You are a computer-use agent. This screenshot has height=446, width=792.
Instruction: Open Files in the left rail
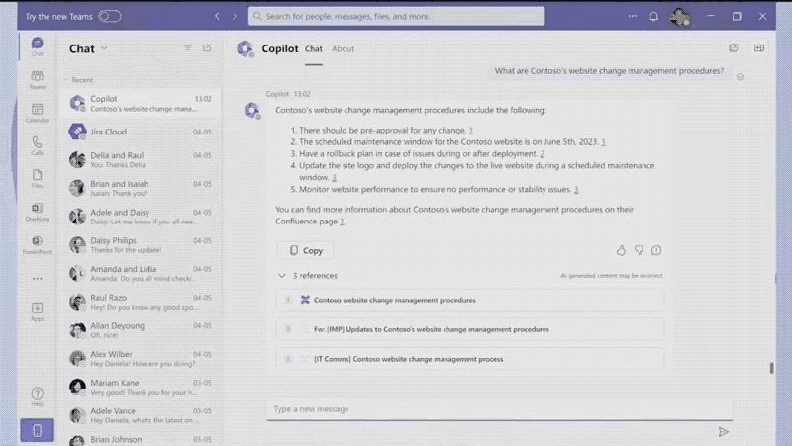coord(37,179)
